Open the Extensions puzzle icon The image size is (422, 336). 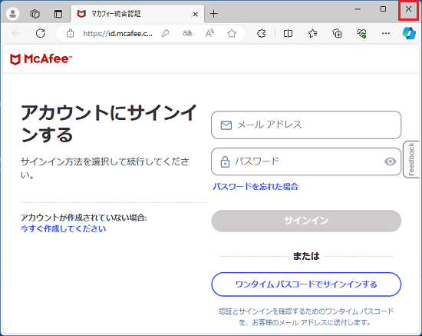pyautogui.click(x=262, y=33)
